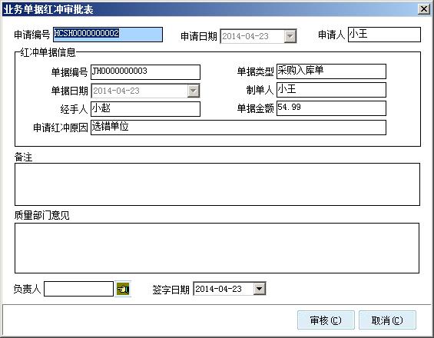The image size is (434, 338).
Task: Click the 取消 button
Action: [x=387, y=320]
